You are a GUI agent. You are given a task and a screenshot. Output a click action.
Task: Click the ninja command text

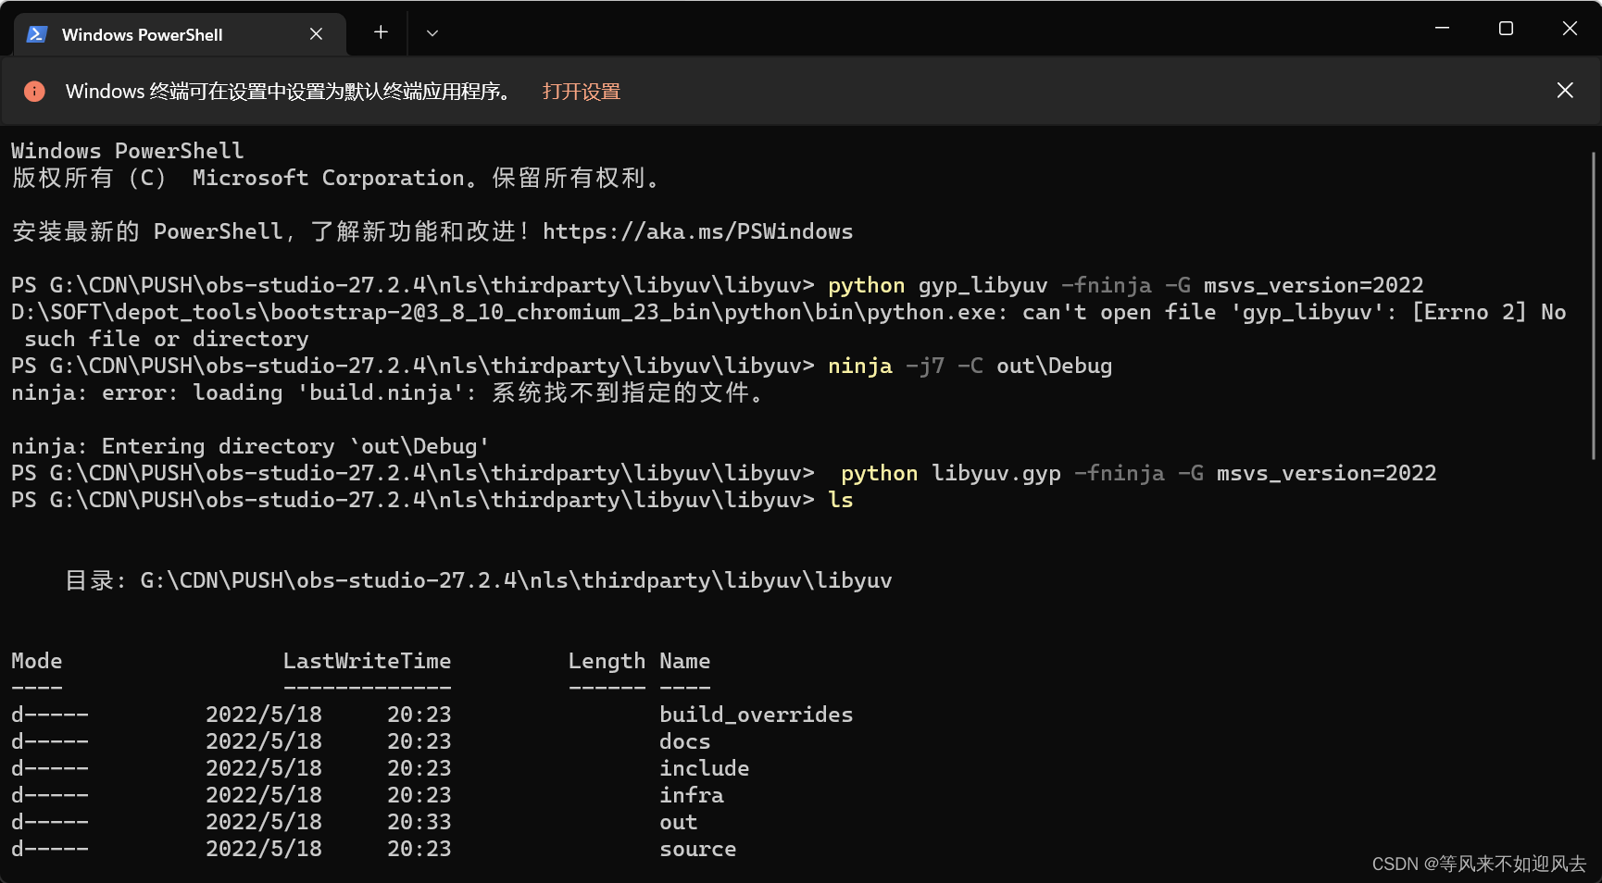pyautogui.click(x=859, y=366)
